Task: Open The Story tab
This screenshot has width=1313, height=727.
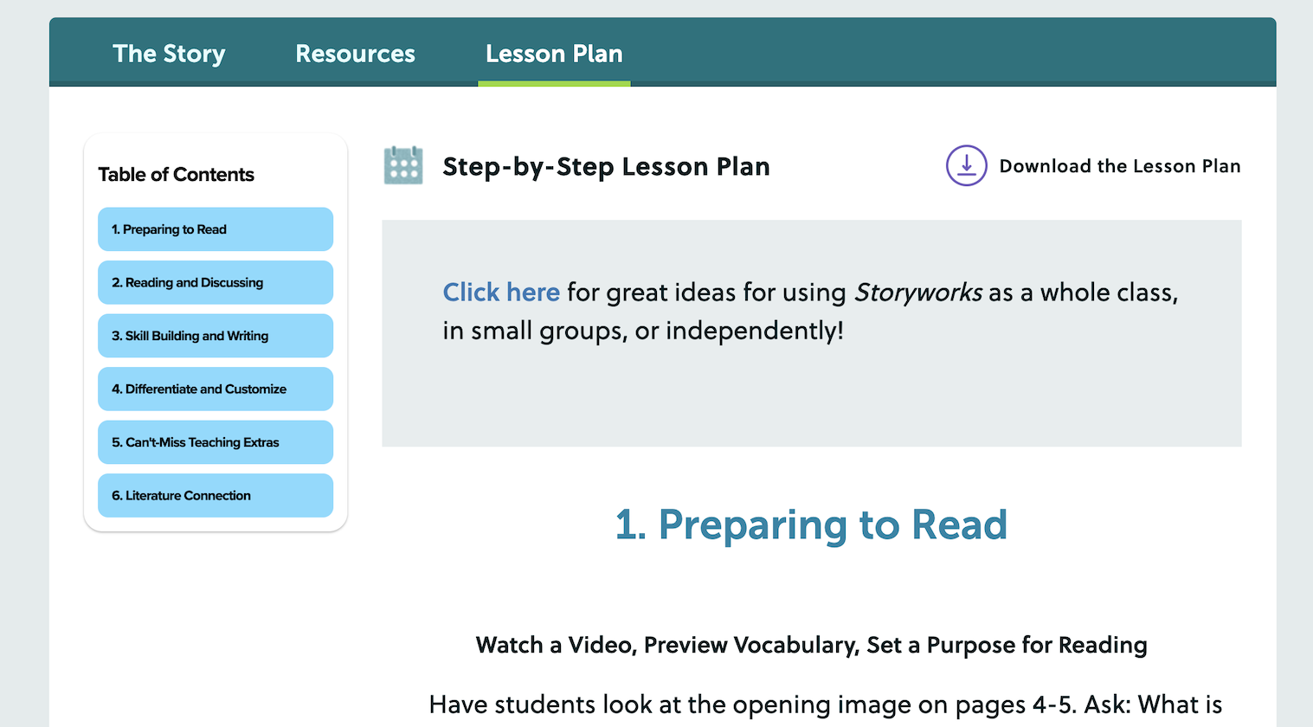Action: tap(169, 54)
